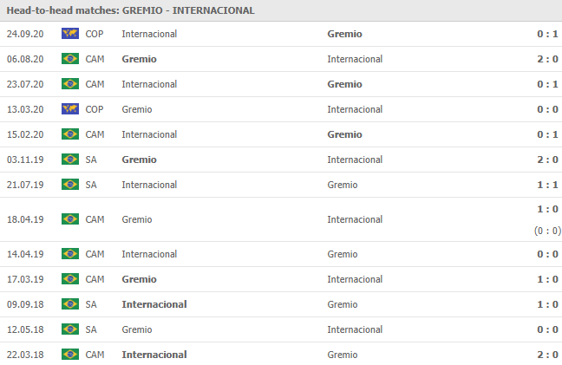Select date 14.04.19 match row
562x365 pixels.
[25, 254]
